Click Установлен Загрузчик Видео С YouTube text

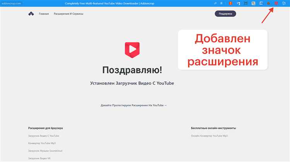click(x=132, y=83)
